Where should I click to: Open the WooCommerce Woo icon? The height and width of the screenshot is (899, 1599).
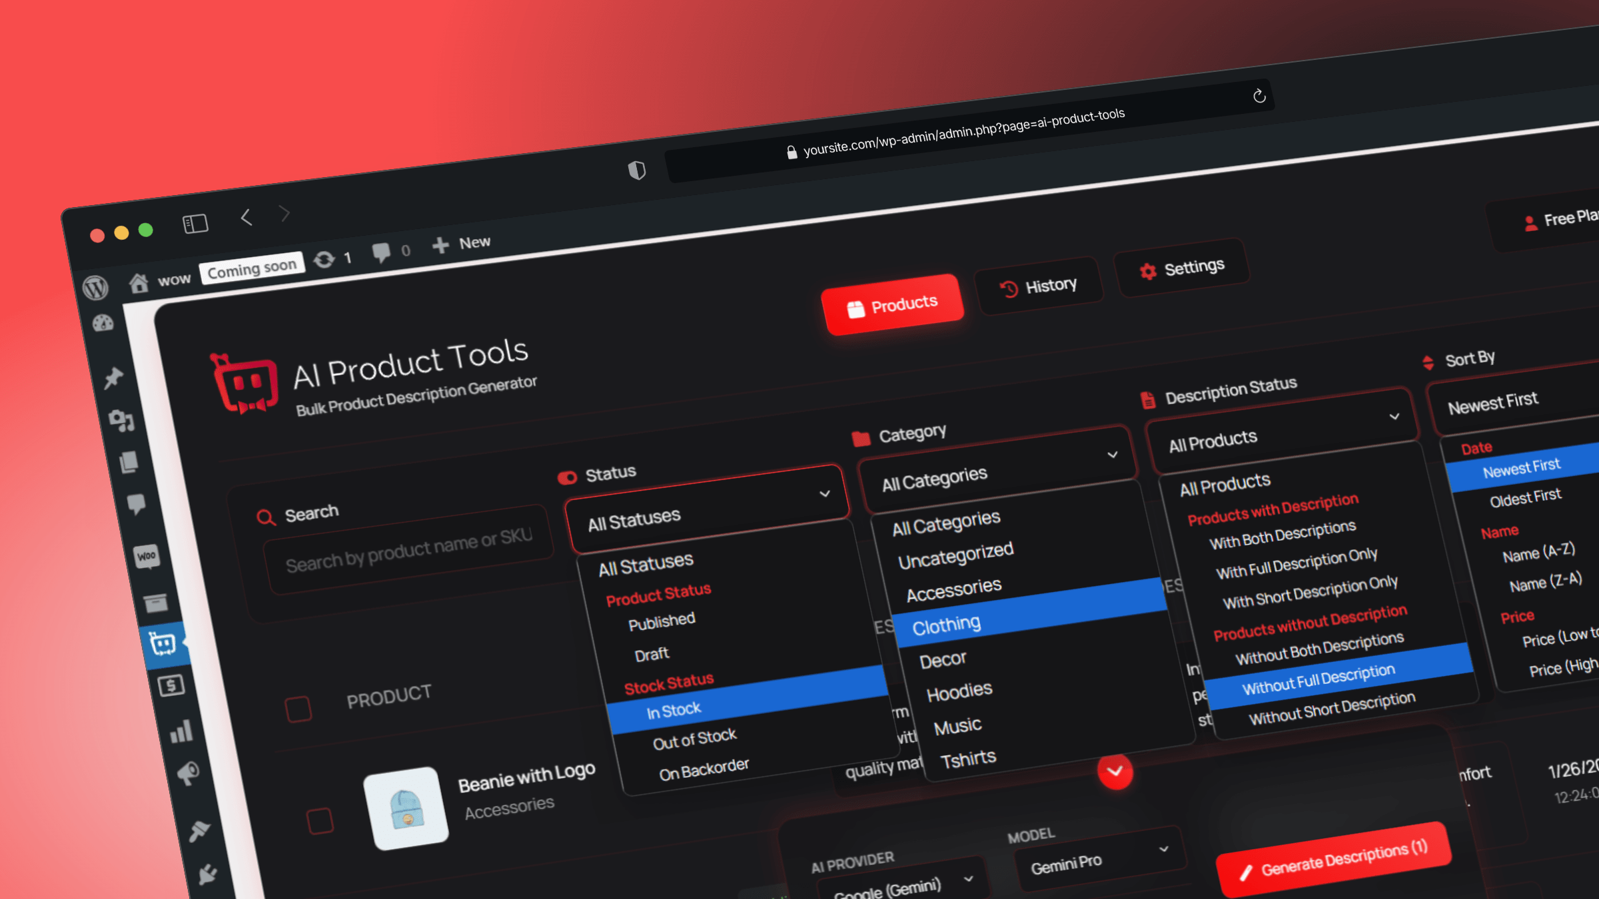pos(147,556)
